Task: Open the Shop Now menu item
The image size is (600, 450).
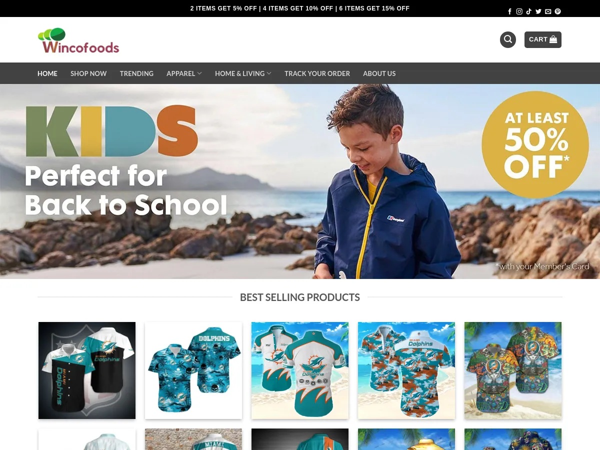Action: click(88, 73)
